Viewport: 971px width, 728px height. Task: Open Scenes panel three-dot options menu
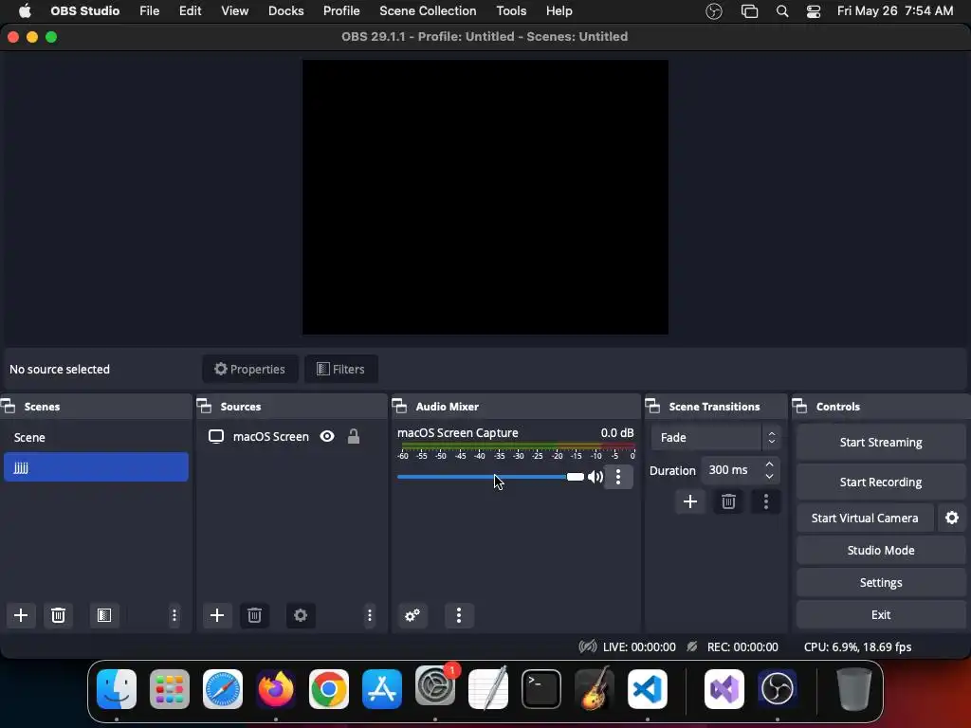(x=174, y=615)
